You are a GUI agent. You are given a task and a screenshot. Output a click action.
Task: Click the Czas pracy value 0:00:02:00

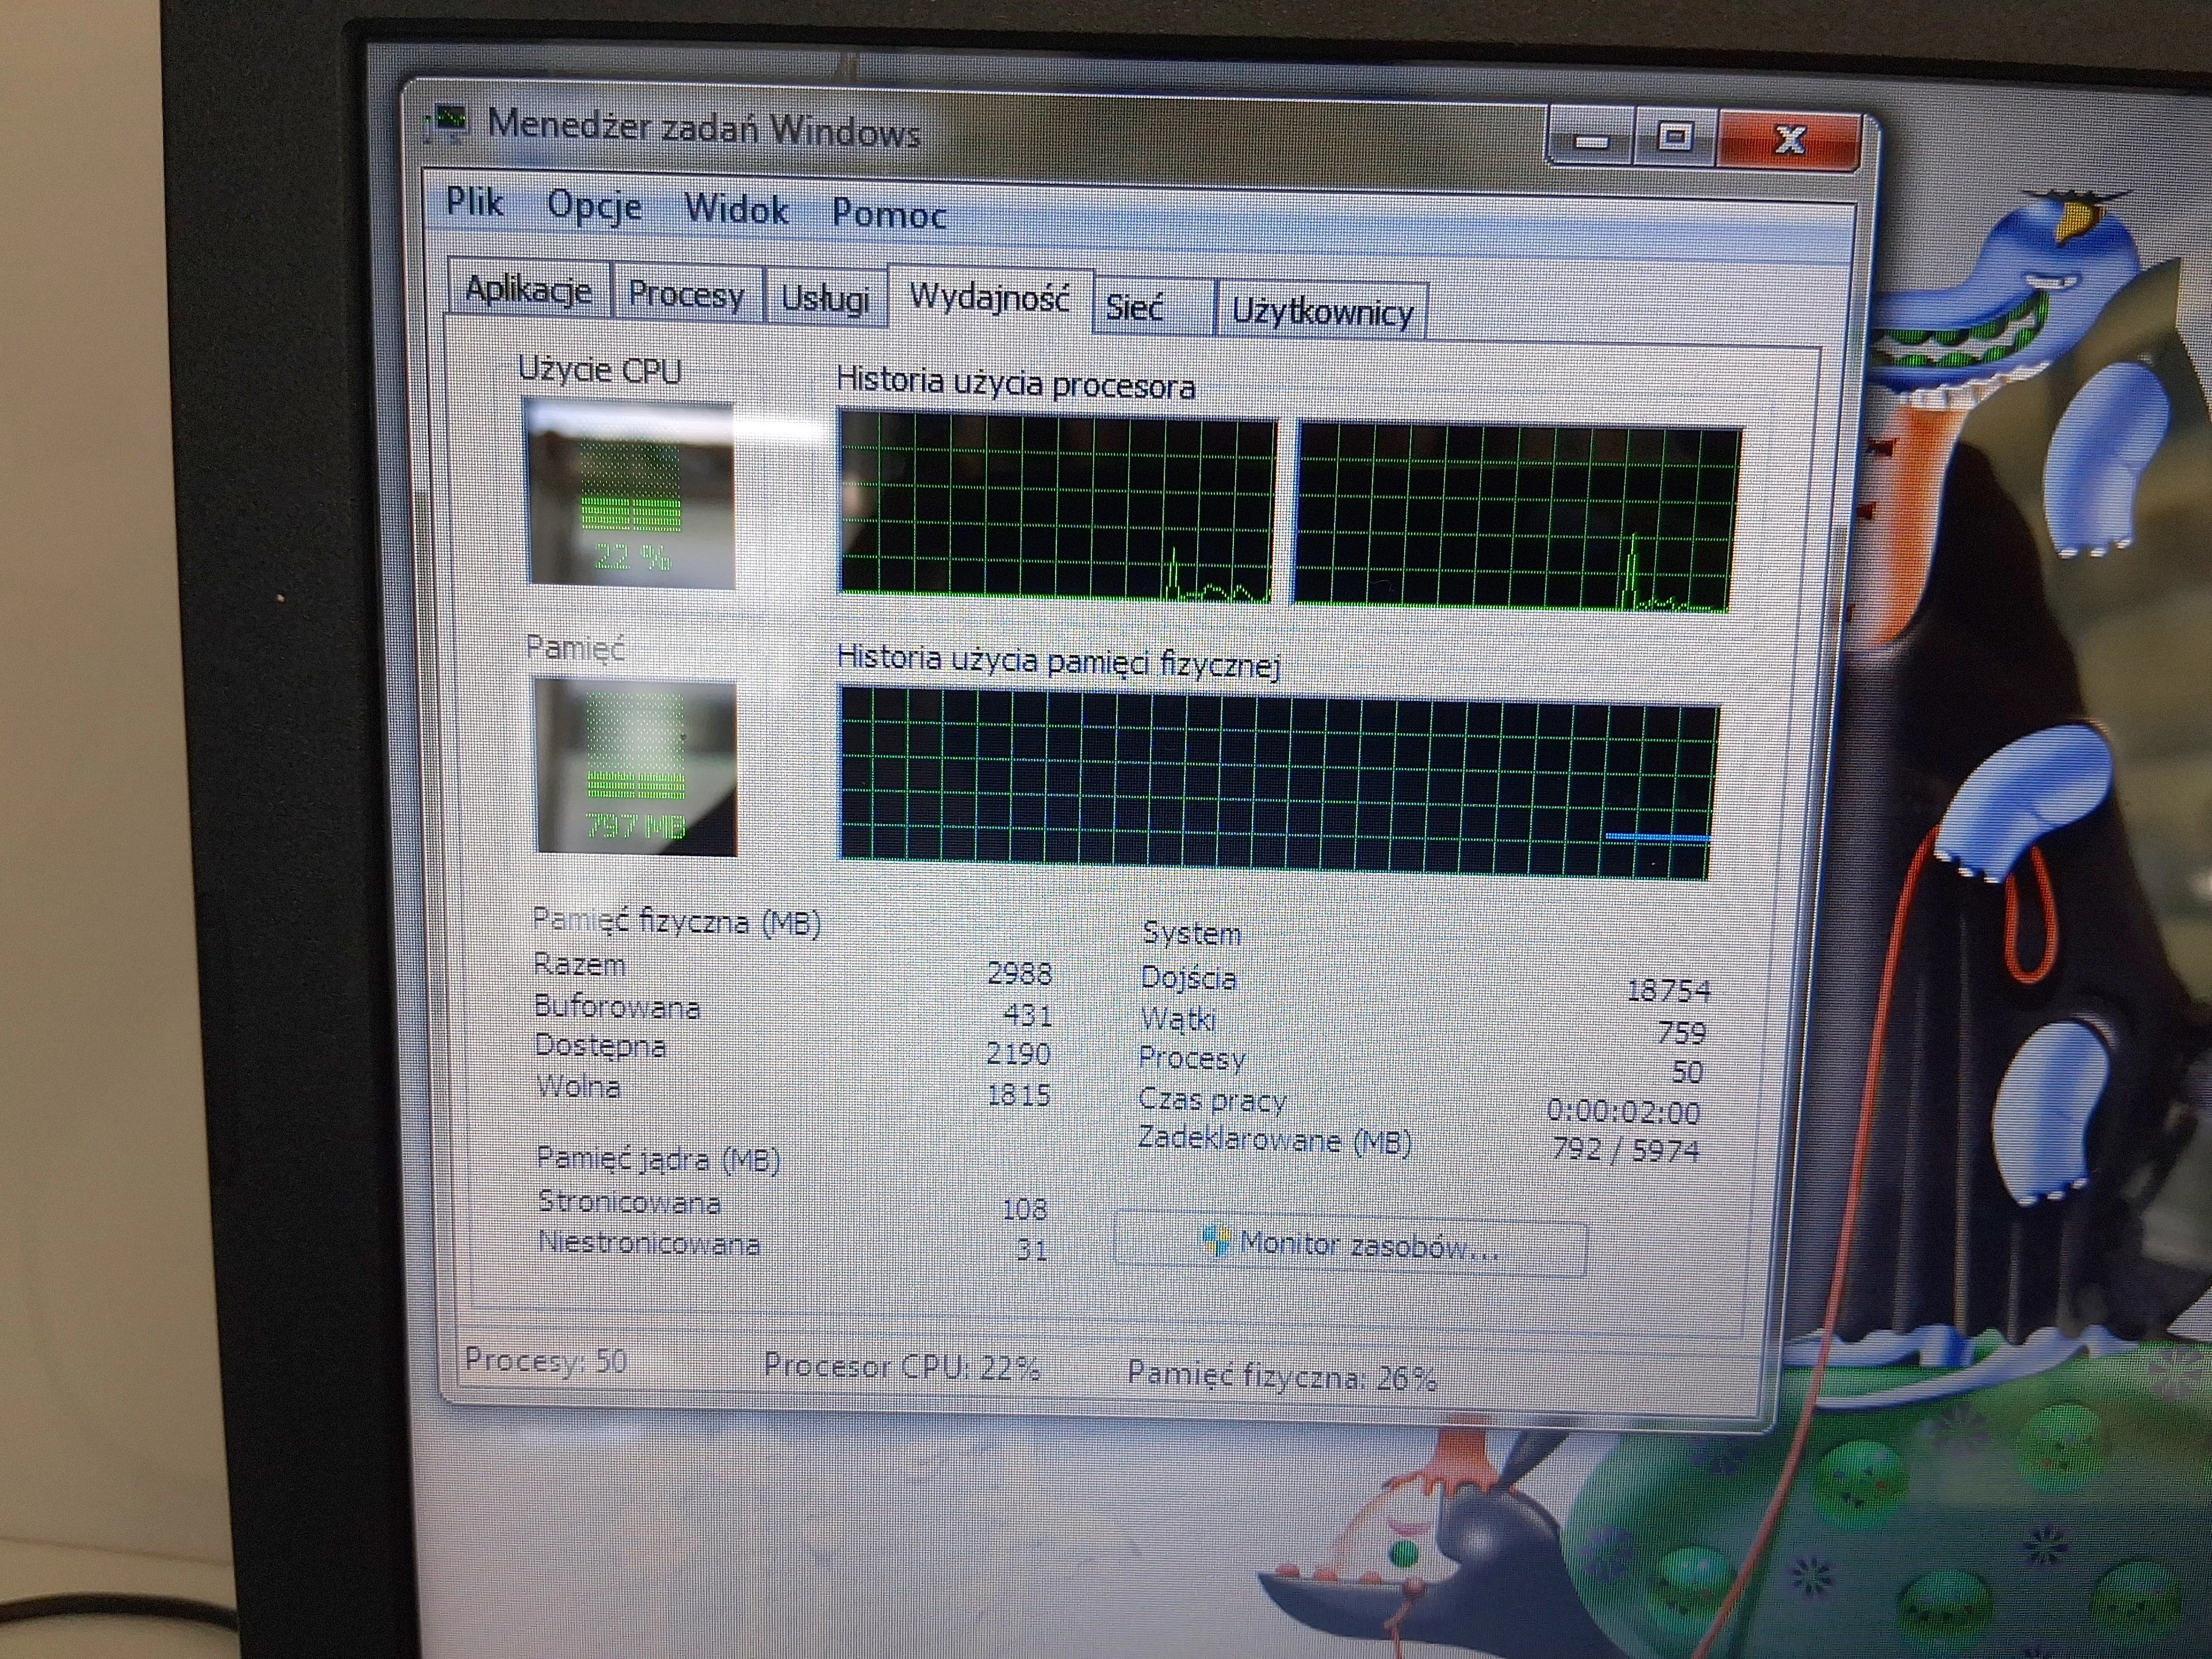pyautogui.click(x=1623, y=1111)
